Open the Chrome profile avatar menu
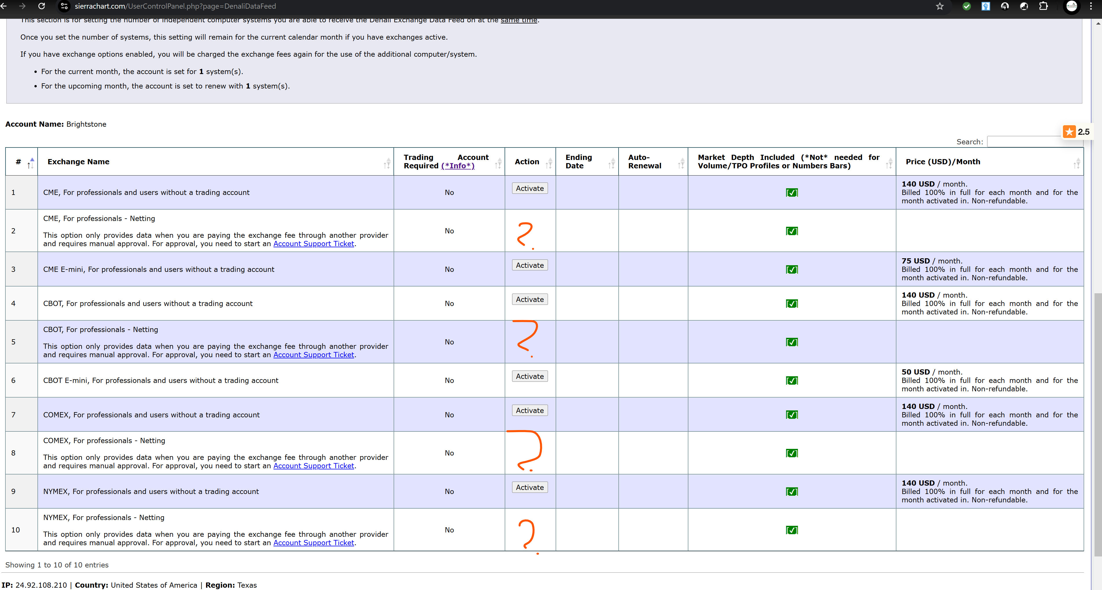1102x590 pixels. 1071,6
